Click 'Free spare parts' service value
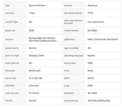The width and height of the screenshot is (122, 107). 96,22
